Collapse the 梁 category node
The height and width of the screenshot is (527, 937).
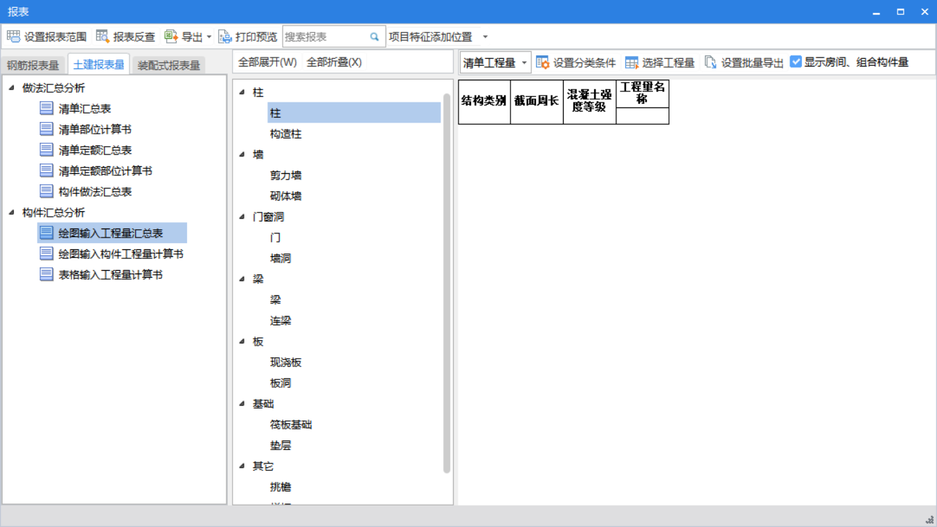(242, 279)
